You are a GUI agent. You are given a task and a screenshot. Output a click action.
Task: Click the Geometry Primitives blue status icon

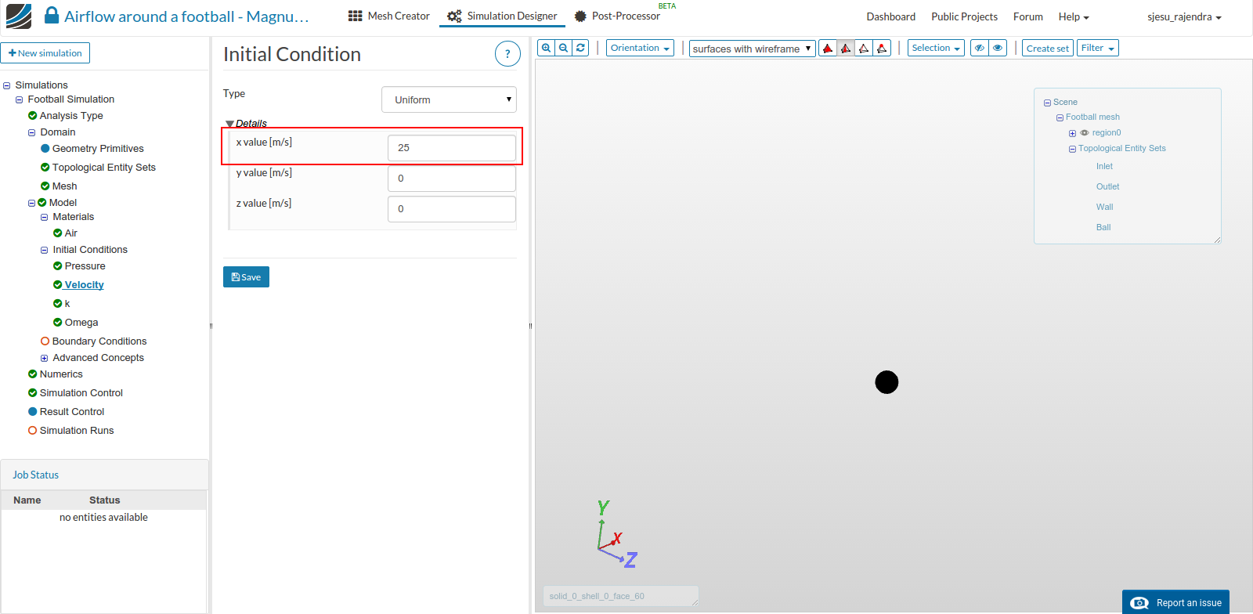click(45, 149)
